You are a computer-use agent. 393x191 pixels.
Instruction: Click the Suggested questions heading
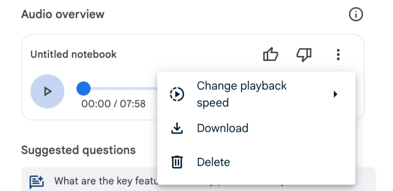pos(78,150)
